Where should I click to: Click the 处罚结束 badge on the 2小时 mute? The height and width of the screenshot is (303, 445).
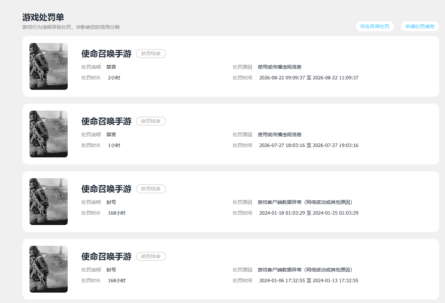point(151,53)
